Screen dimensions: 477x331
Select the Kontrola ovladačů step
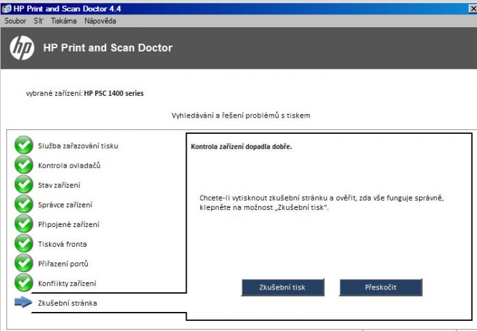pyautogui.click(x=69, y=166)
